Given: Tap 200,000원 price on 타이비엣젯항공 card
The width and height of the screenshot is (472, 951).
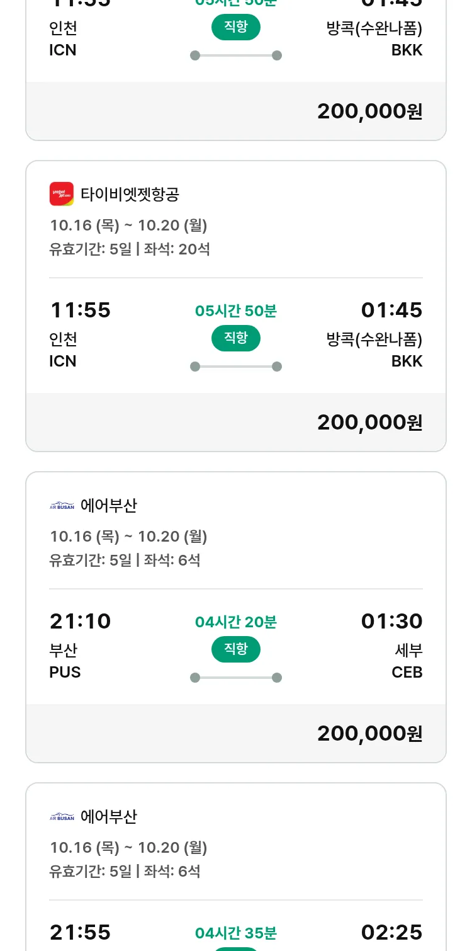Looking at the screenshot, I should [x=369, y=422].
